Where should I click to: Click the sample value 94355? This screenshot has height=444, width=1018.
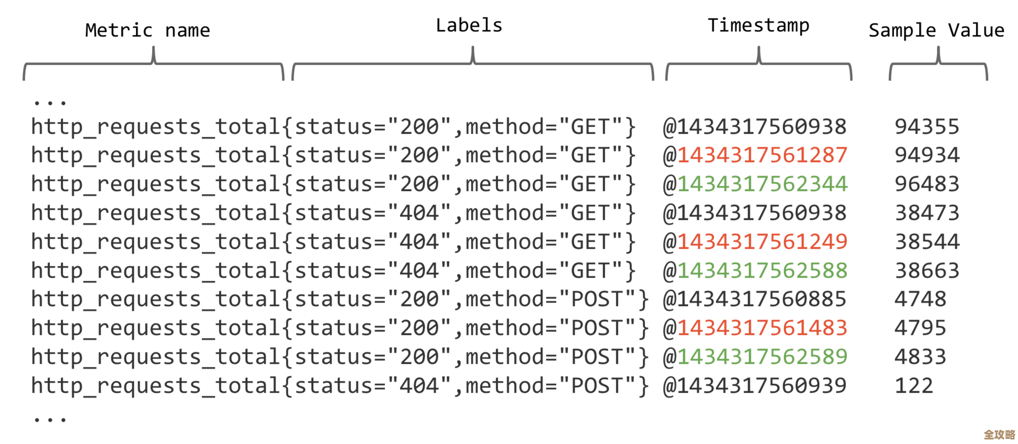click(927, 127)
